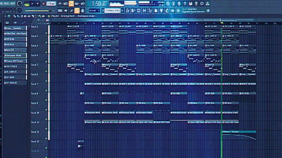Click the link/multilink controllers icon
282x158 pixels.
[x=83, y=4]
